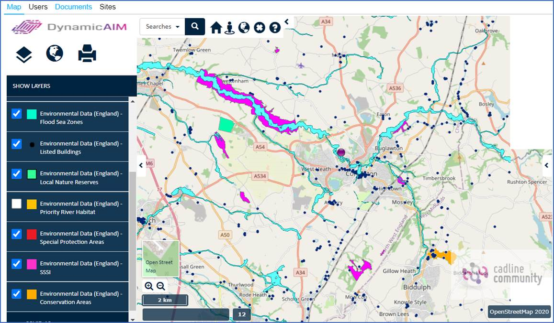
Task: Click the purple site marker on map
Action: [340, 153]
